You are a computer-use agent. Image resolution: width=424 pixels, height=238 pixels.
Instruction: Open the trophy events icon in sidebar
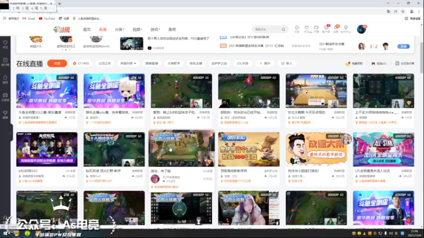pyautogui.click(x=5, y=115)
